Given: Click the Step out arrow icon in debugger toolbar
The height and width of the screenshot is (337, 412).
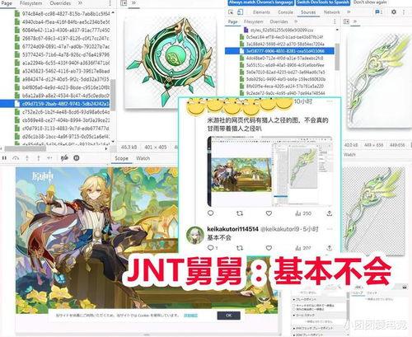Looking at the screenshot, I should (39, 158).
